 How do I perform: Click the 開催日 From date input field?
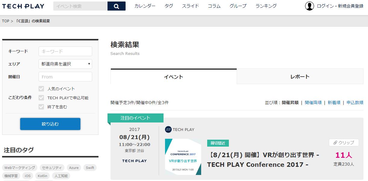click(65, 77)
